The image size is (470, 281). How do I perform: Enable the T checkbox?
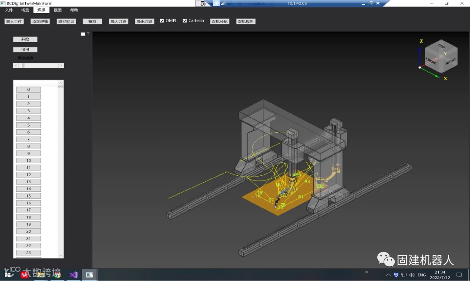click(x=83, y=34)
